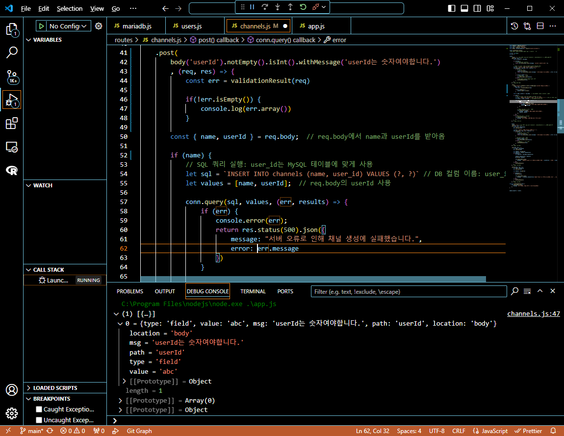
Task: Open Customize Layout icon
Action: pos(490,8)
